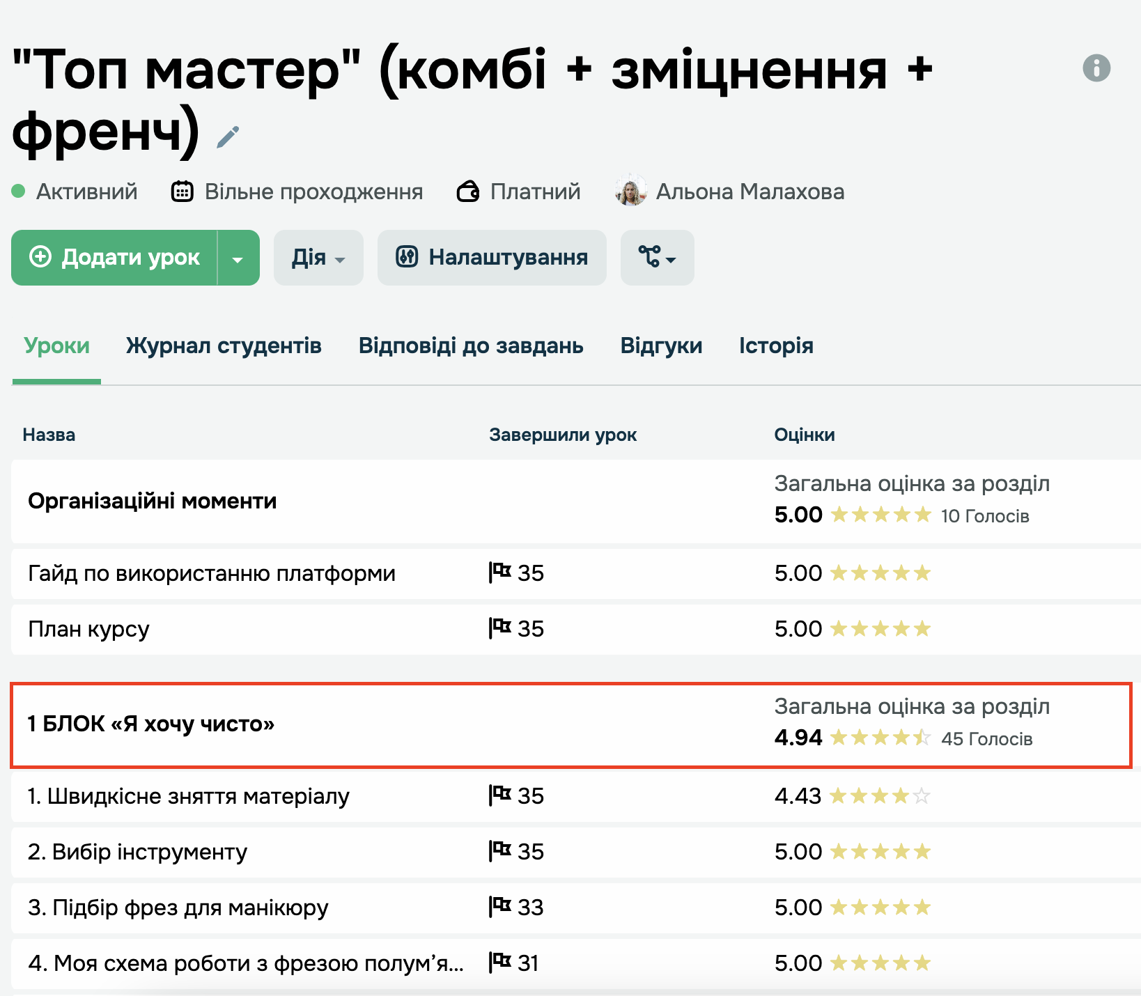Open the Дія dropdown menu
Screen dimensions: 1141x996
[x=318, y=258]
